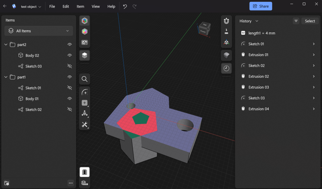Hide Body 02 using its eye icon
The height and width of the screenshot is (189, 322).
point(70,55)
